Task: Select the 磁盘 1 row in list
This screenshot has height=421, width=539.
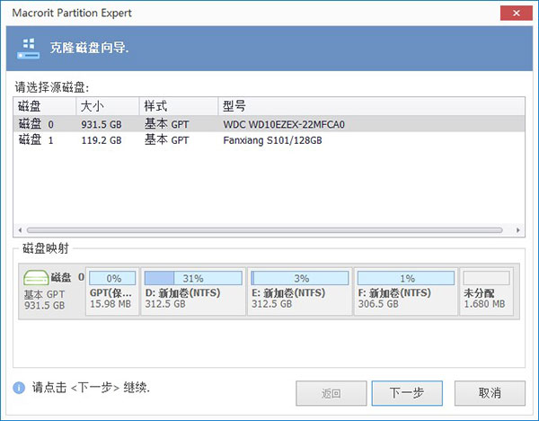Action: coord(269,140)
